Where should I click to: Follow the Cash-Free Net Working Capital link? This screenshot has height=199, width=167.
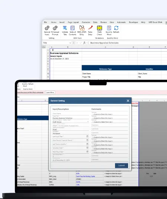tap(85, 176)
